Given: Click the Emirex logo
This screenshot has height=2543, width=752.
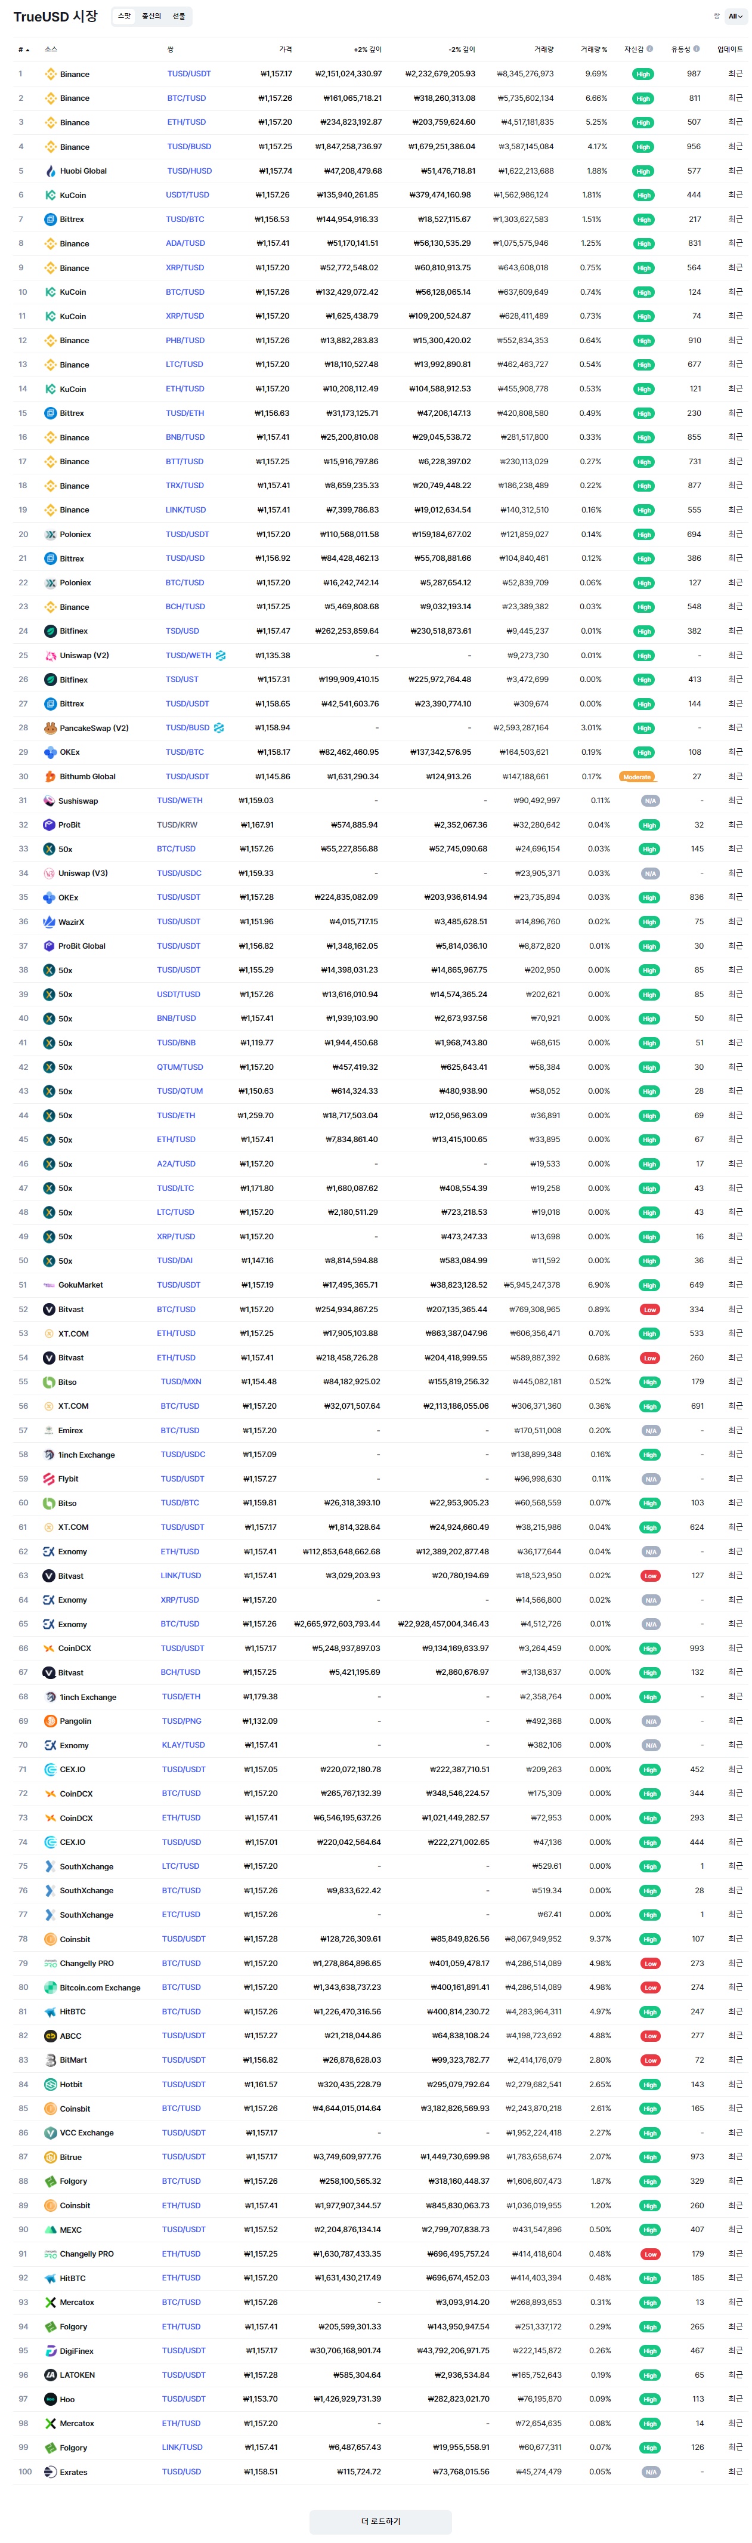Looking at the screenshot, I should point(48,1430).
